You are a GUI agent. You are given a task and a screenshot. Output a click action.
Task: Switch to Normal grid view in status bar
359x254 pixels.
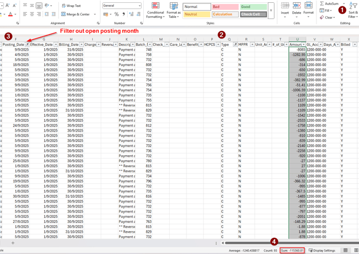point(346,251)
